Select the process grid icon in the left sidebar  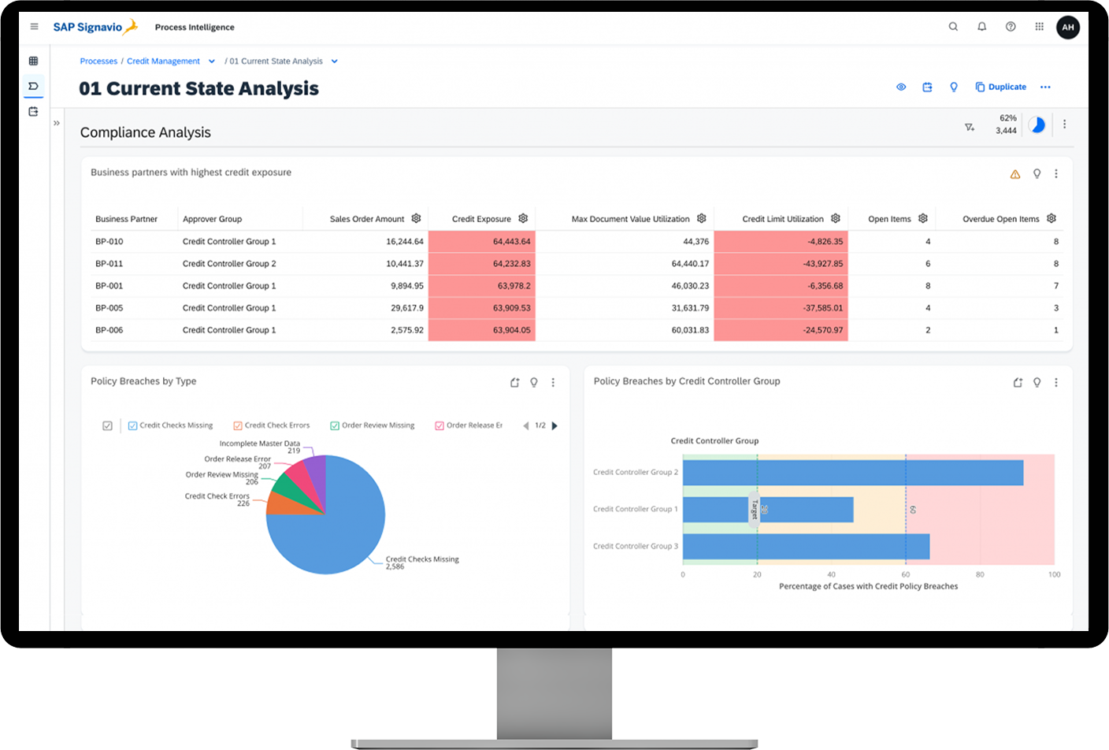pos(32,61)
